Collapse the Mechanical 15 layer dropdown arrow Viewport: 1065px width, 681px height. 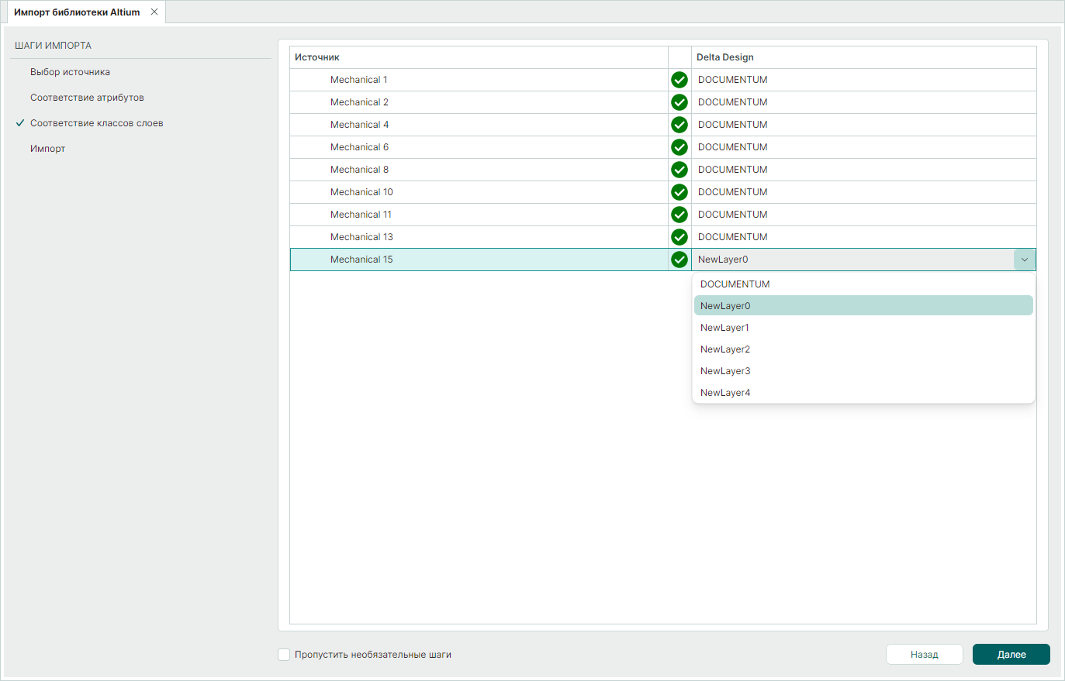click(x=1024, y=260)
